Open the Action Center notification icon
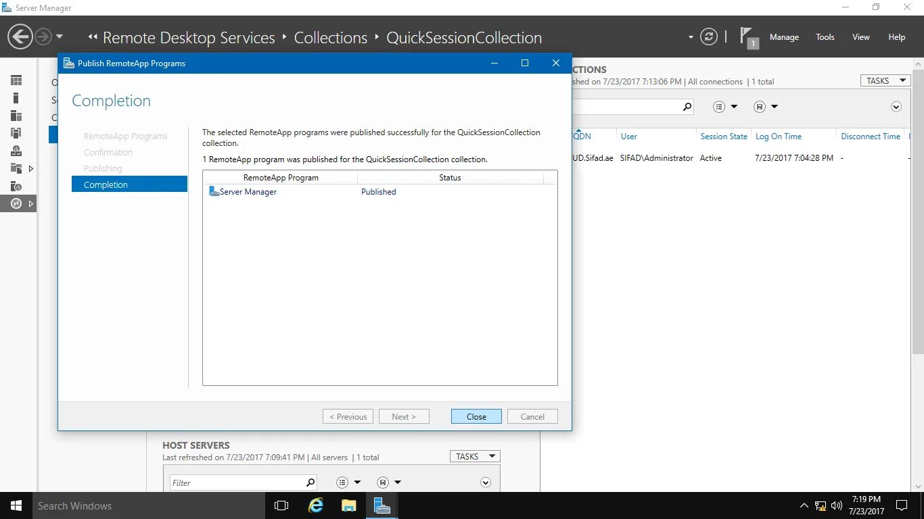Image resolution: width=924 pixels, height=519 pixels. (901, 505)
